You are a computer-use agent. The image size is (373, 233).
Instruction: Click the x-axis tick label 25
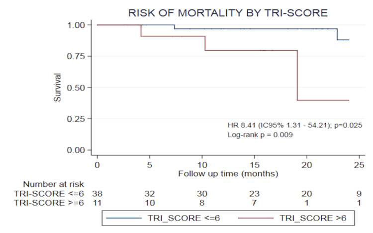click(362, 164)
